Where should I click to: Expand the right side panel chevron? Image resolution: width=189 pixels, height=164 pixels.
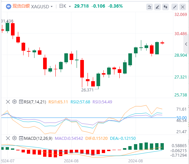point(186,44)
